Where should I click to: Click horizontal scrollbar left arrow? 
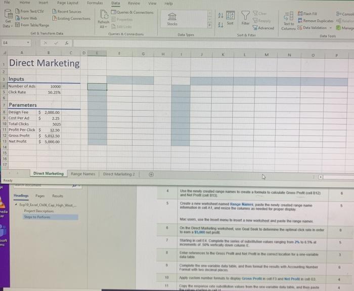321,177
